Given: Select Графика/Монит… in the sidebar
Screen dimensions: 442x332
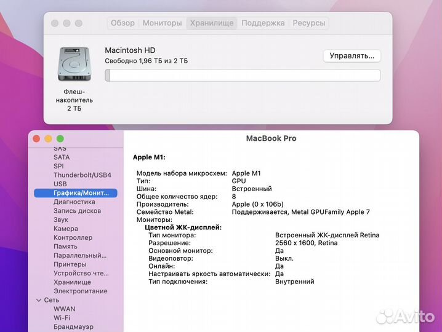Looking at the screenshot, I should pyautogui.click(x=76, y=193).
